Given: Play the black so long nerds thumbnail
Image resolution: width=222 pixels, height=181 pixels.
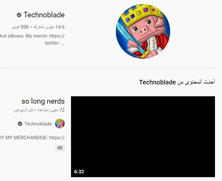Looking at the screenshot, I should coord(143,136).
